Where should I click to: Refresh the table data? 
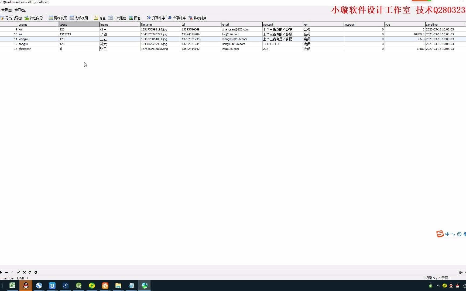(30, 272)
